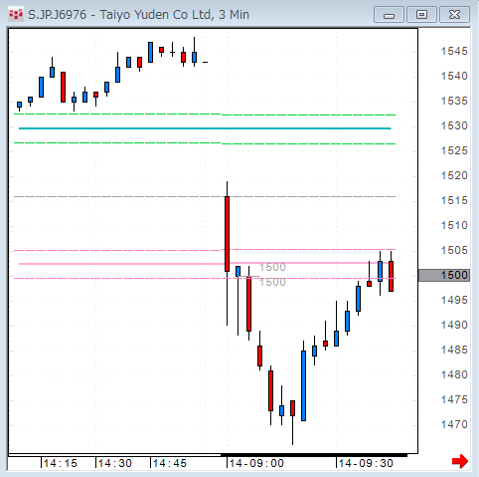
Task: Click the 1515 price axis label
Action: (454, 200)
